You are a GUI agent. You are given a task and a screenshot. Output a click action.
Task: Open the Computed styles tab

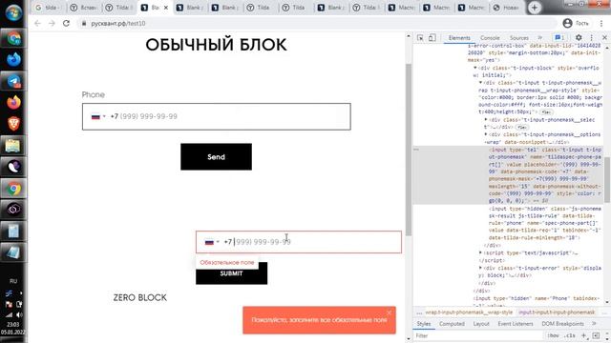452,324
